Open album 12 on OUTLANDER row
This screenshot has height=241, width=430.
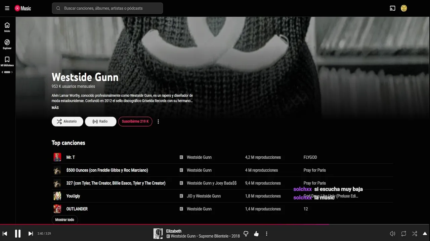[x=306, y=209]
